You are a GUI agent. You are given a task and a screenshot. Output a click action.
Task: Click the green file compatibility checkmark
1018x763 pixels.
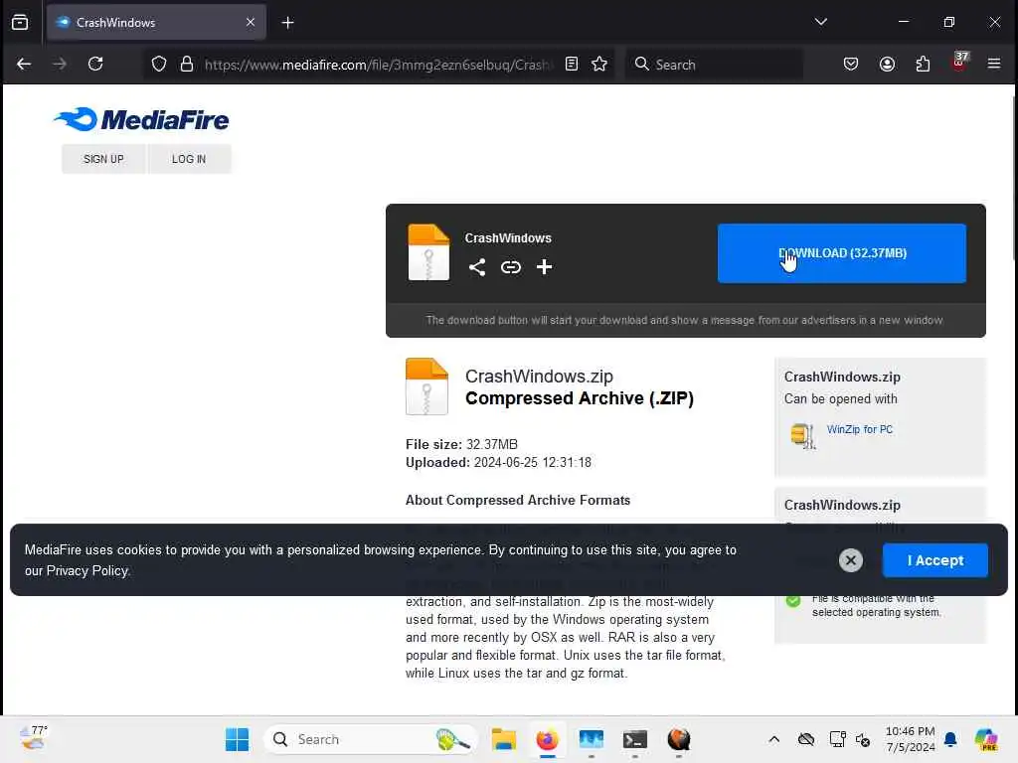point(793,601)
